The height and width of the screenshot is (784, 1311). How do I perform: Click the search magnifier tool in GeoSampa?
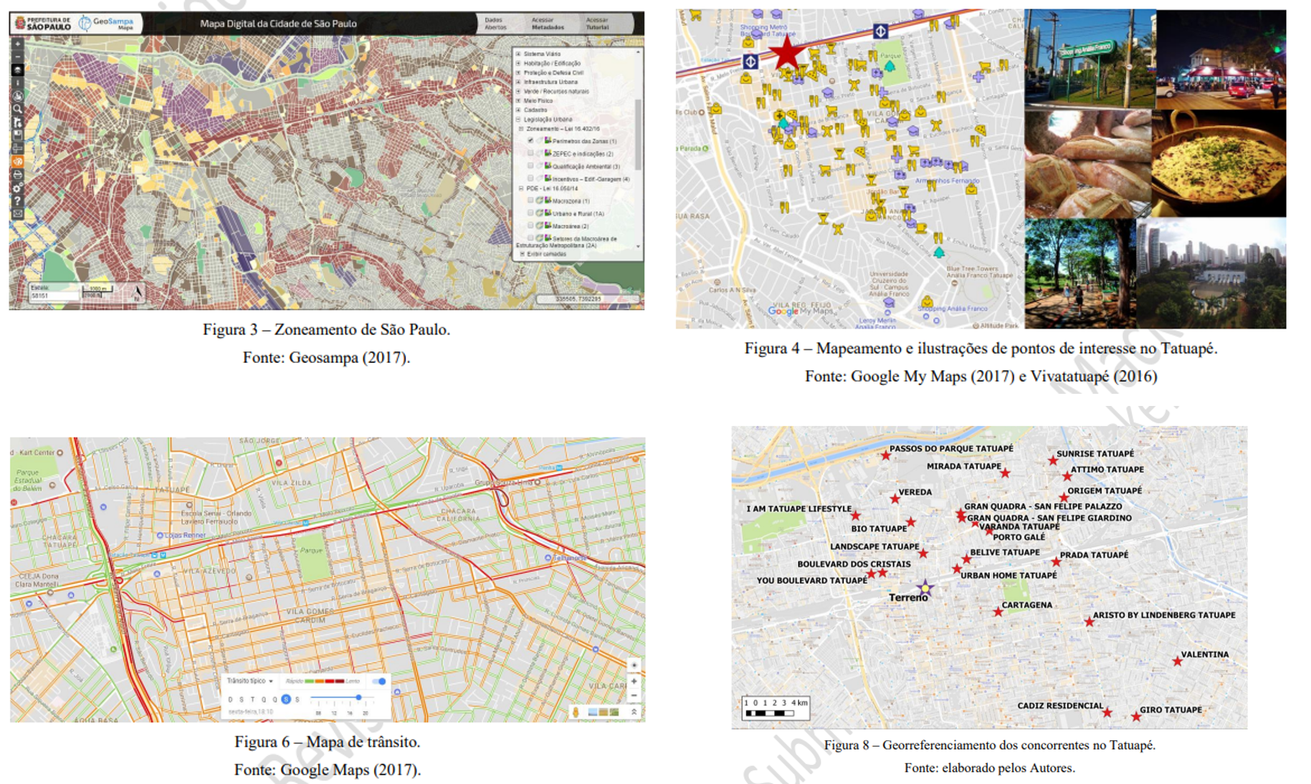[17, 109]
